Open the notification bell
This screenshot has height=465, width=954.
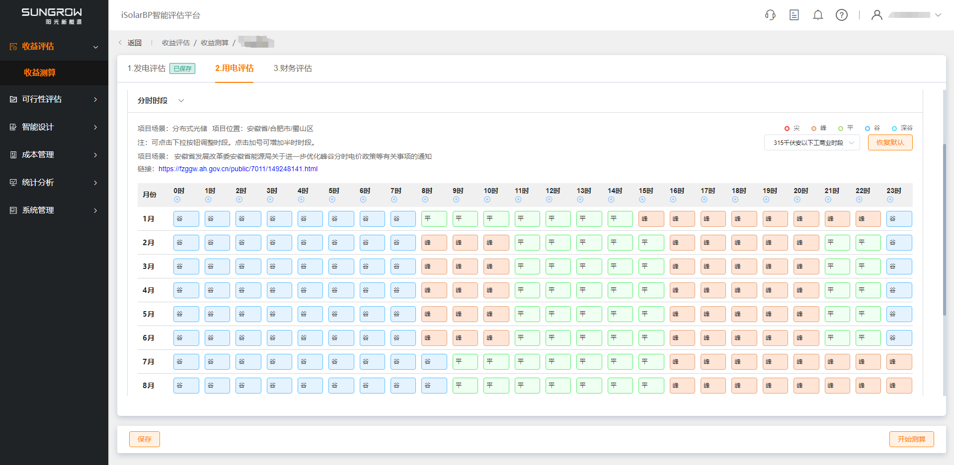click(818, 15)
